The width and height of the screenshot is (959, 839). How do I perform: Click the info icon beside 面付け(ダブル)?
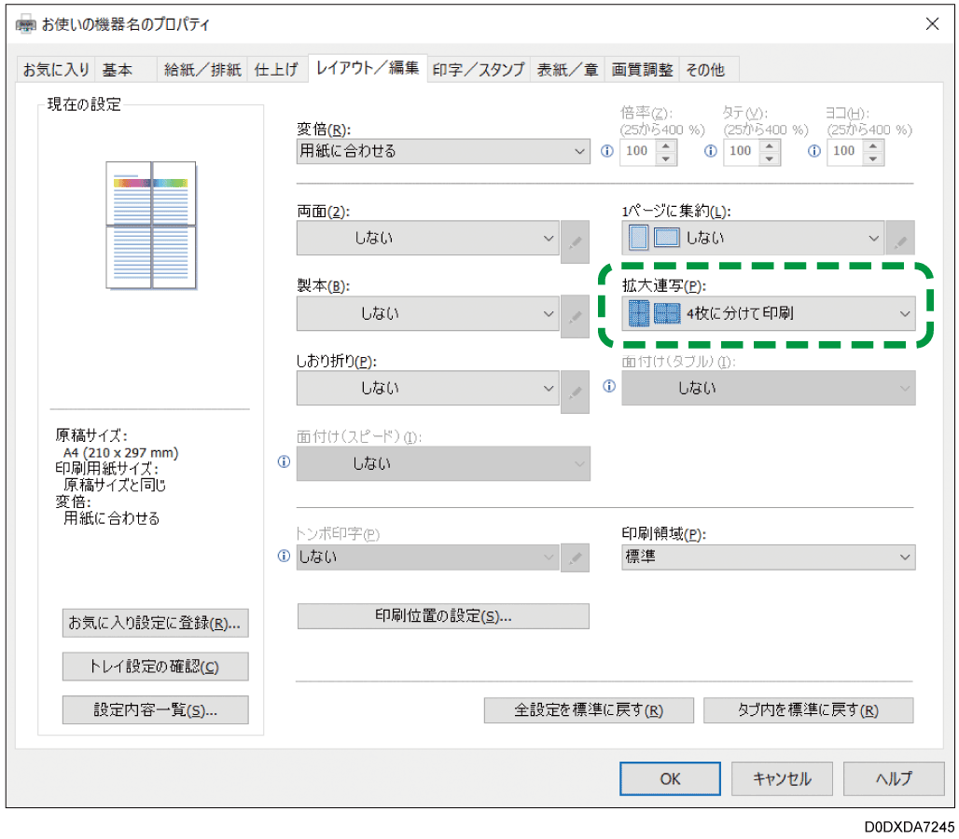[x=608, y=386]
